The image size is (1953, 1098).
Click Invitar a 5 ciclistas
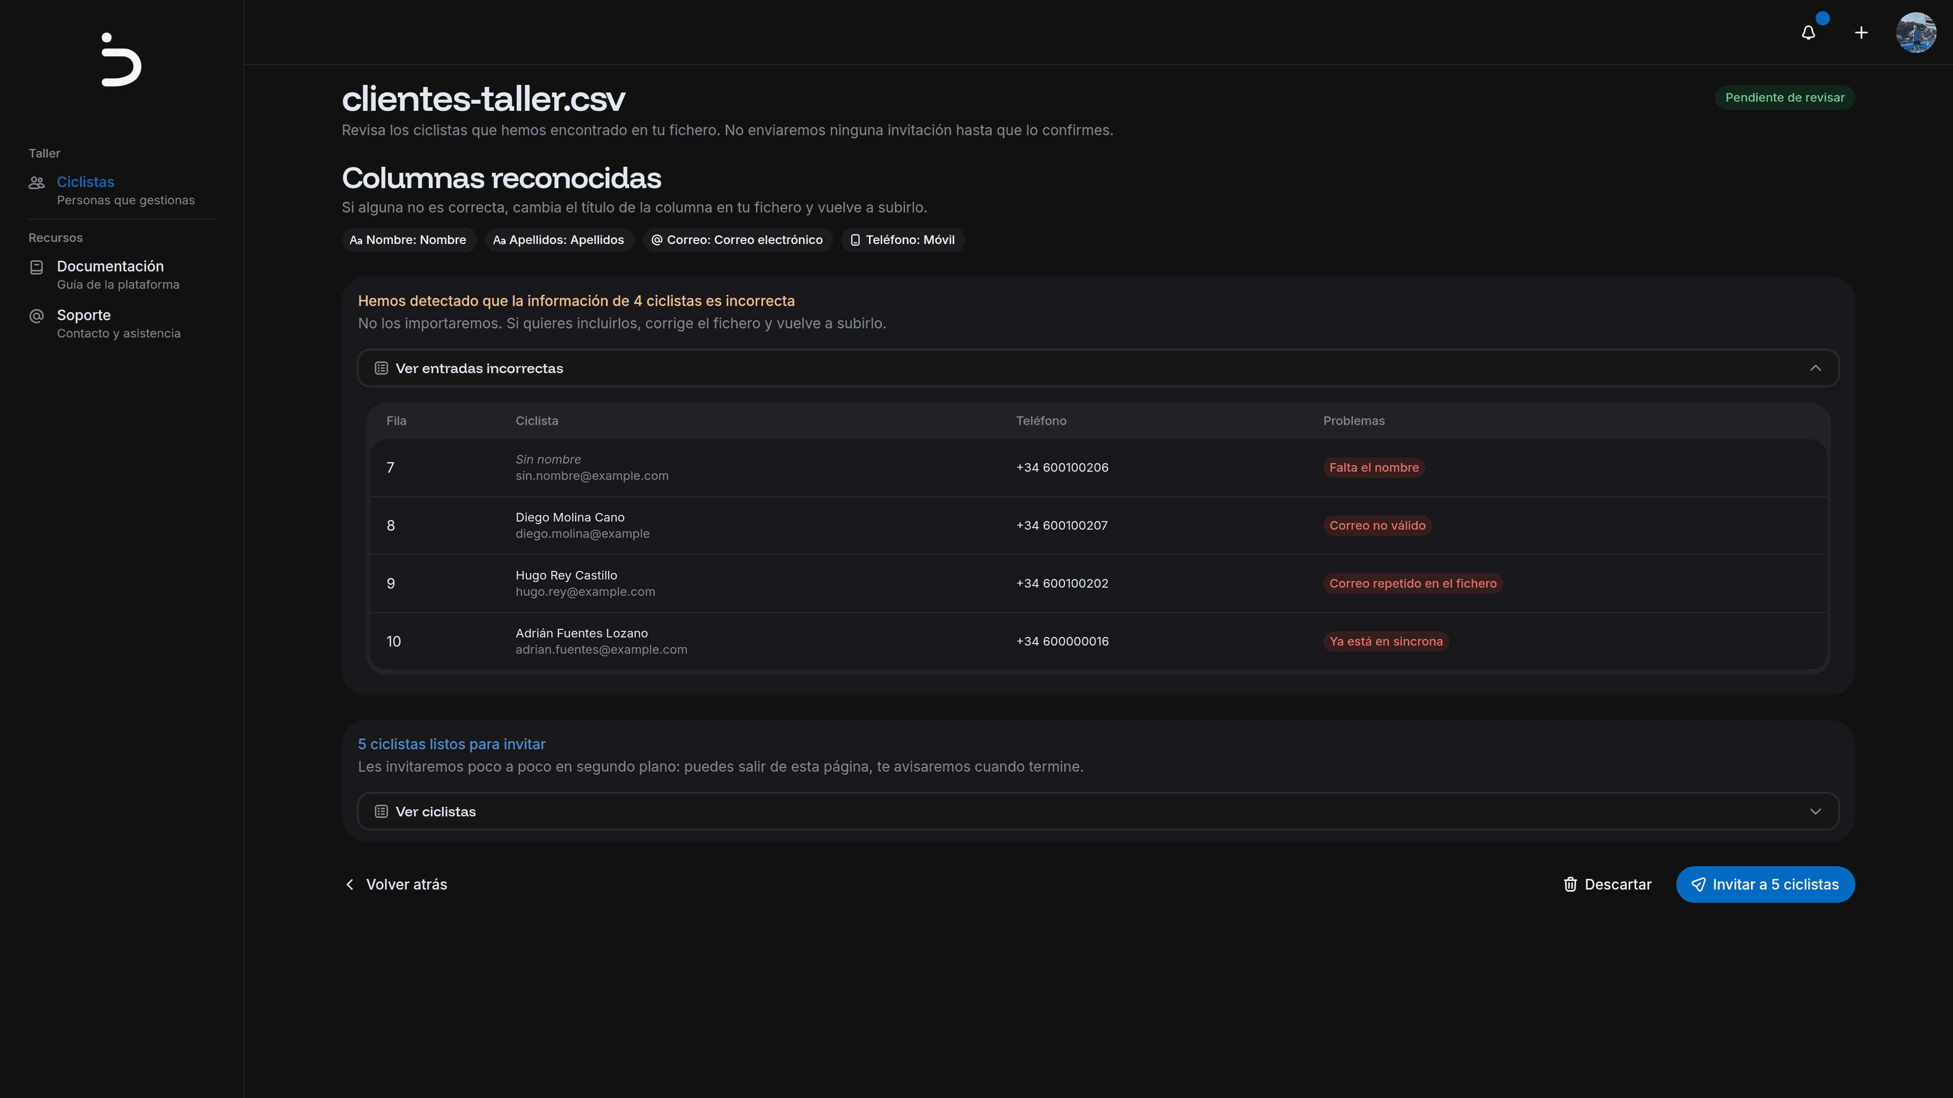click(x=1765, y=884)
